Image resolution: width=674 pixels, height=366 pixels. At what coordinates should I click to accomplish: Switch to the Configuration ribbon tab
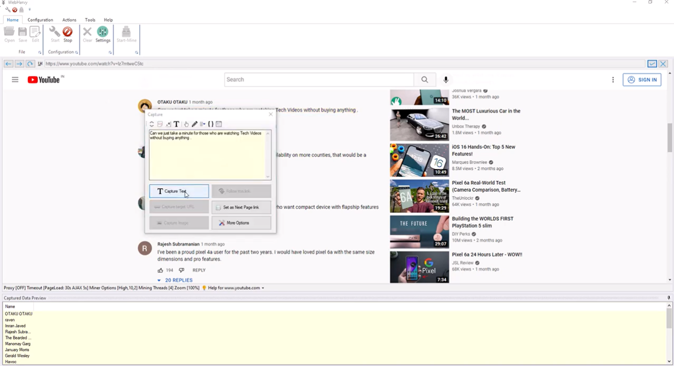40,20
